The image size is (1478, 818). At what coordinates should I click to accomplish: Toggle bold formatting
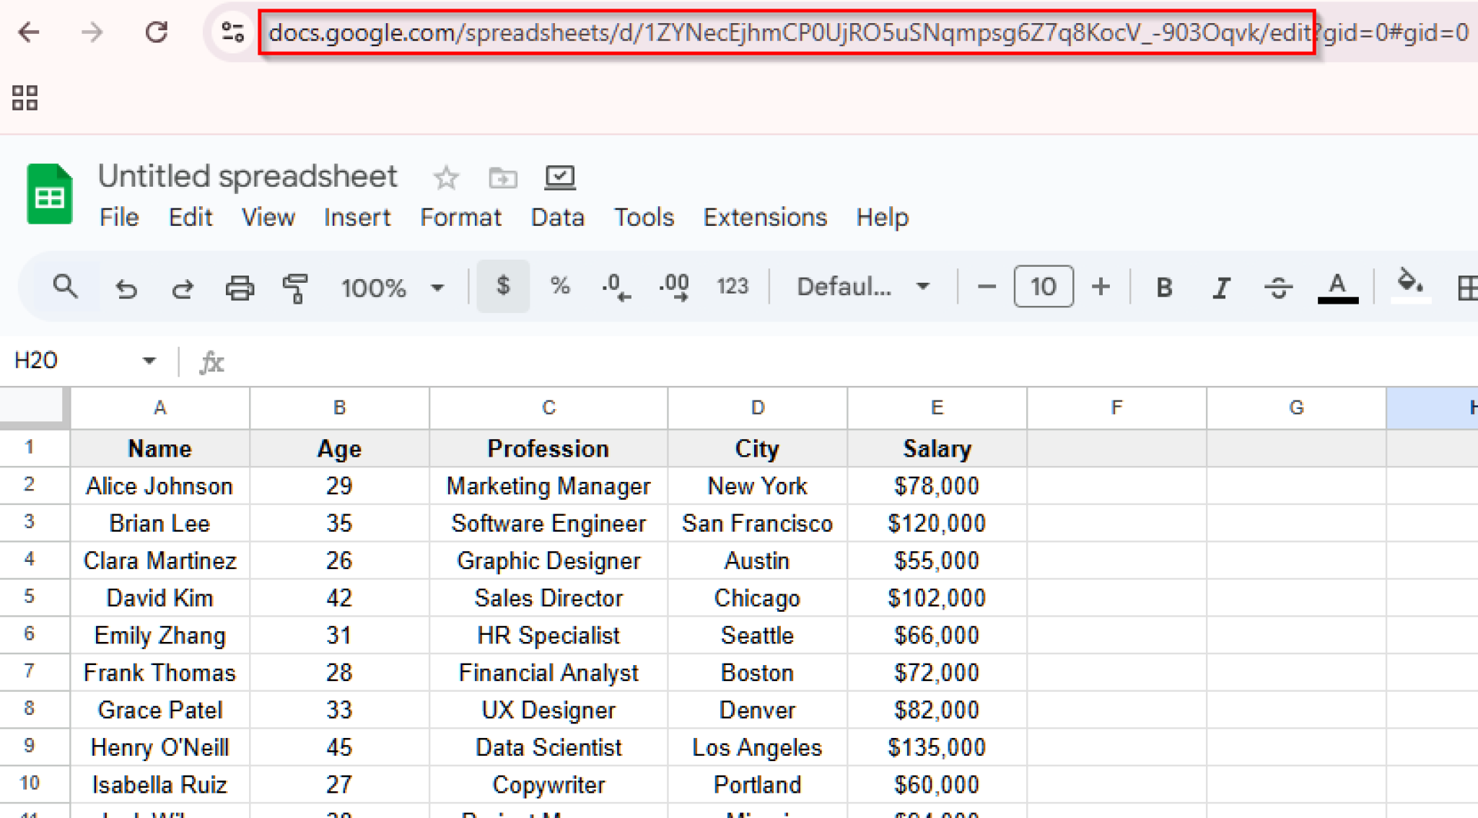(x=1163, y=286)
